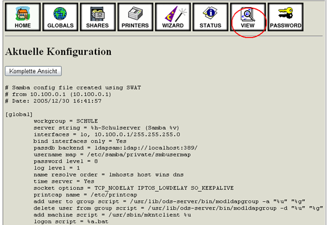Click the 'server string' config line
The height and width of the screenshot is (225, 328).
pyautogui.click(x=106, y=128)
